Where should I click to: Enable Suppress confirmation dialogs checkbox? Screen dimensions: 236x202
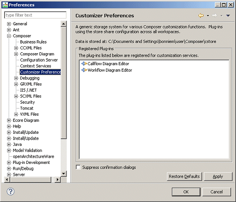click(x=78, y=167)
